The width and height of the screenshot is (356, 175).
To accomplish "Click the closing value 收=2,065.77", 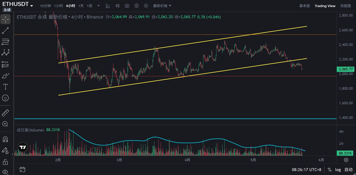I will tap(185, 17).
